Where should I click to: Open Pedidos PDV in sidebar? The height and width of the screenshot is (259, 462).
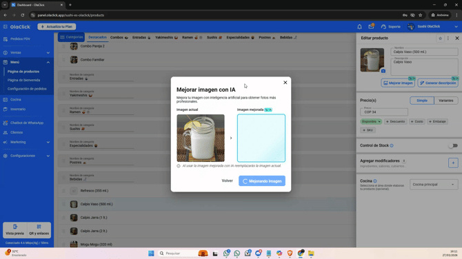coord(20,39)
